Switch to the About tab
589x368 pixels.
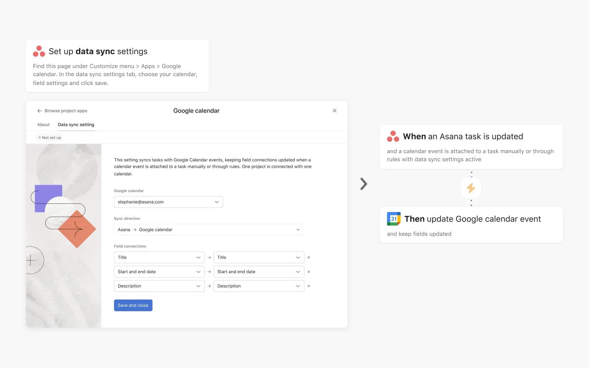coord(43,125)
